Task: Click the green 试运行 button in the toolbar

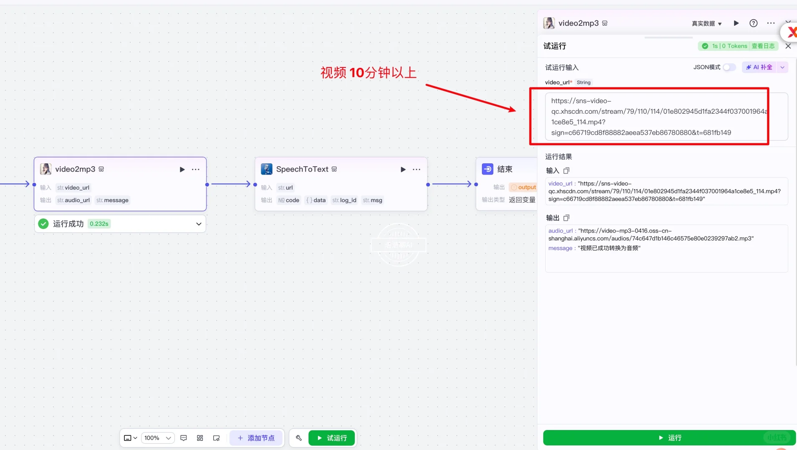Action: click(x=331, y=438)
